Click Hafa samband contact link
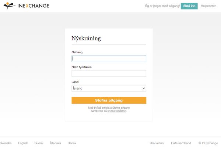 (x=181, y=143)
